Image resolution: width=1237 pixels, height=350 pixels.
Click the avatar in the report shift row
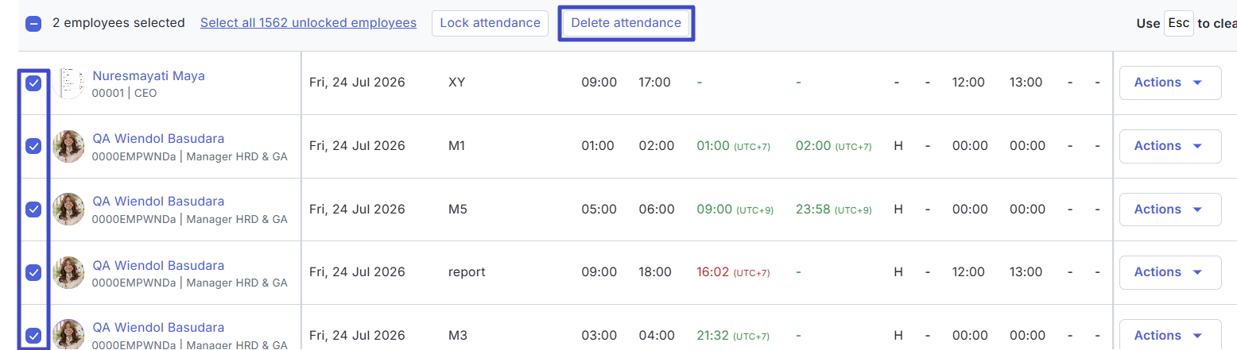point(68,272)
